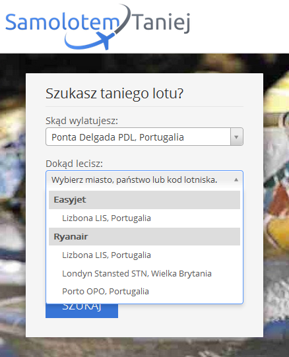This screenshot has width=289, height=357.
Task: Collapse the destination list arrow
Action: coord(236,180)
